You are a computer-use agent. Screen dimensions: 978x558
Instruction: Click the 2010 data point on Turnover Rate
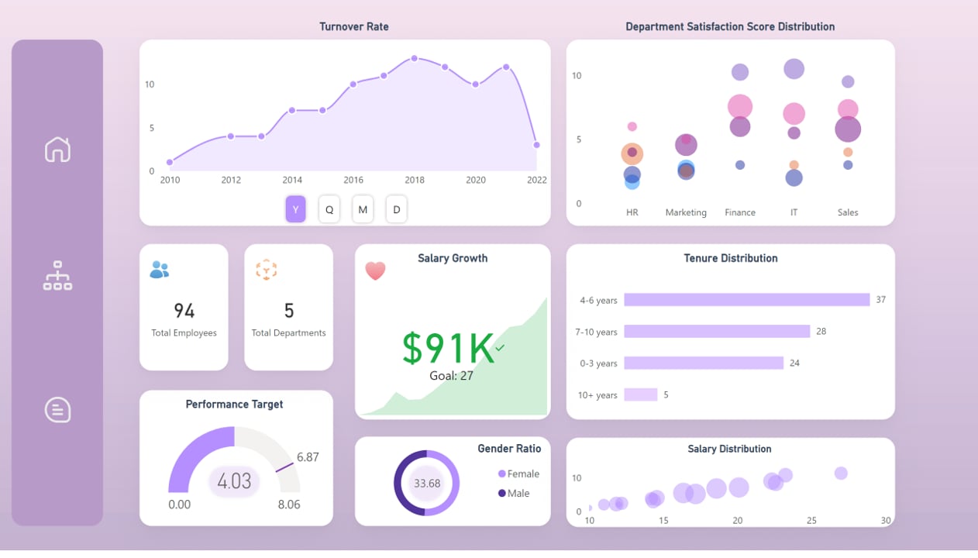point(170,163)
